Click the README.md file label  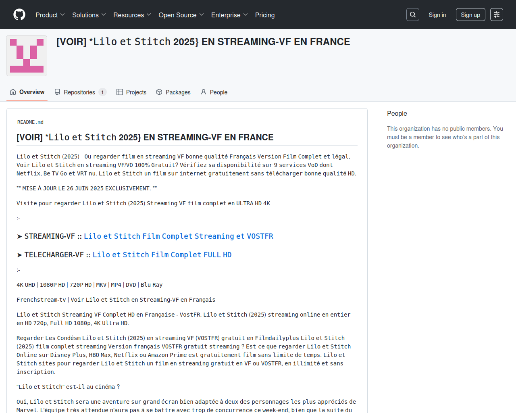30,122
